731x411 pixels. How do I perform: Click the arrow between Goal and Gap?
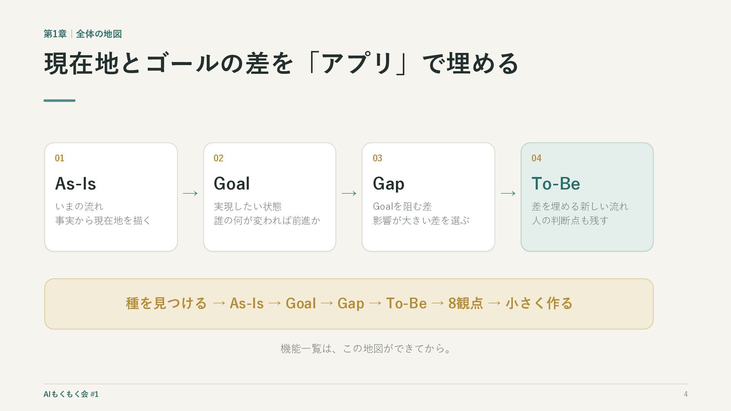349,193
